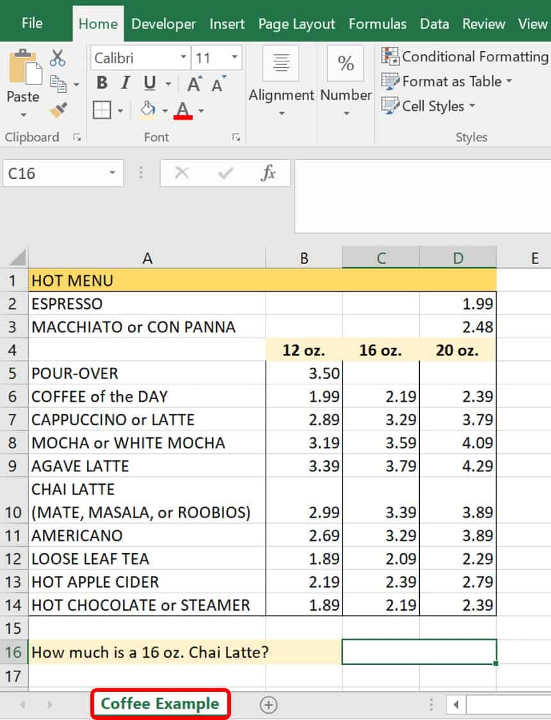Screen dimensions: 551x720
Task: Open the Number percent group icon
Action: tap(346, 63)
